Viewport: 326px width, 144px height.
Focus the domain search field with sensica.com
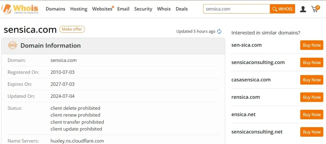click(x=237, y=9)
